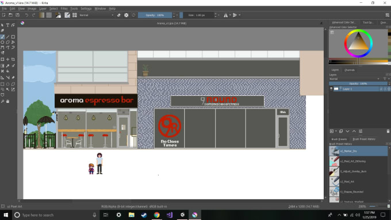Toggle vertical mirror mode
Image resolution: width=391 pixels, height=220 pixels.
(235, 15)
